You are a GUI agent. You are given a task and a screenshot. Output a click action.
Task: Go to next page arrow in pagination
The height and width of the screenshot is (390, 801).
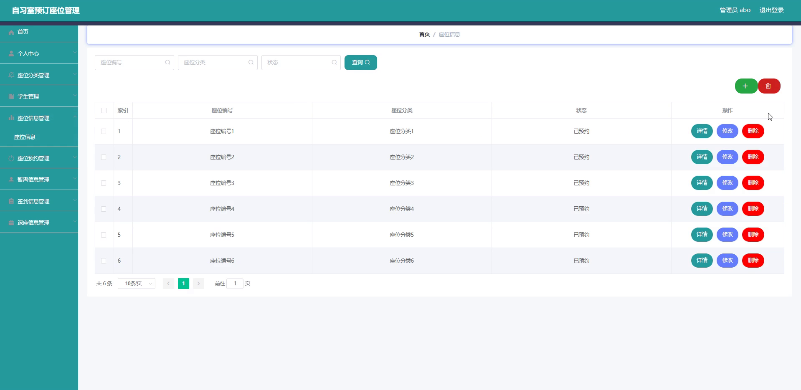[x=198, y=284]
